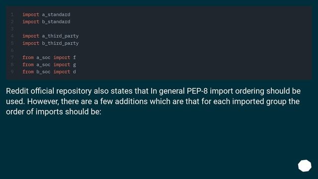The image size is (318, 179).
Task: Click the word Reddit in the paragraph
Action: click(17, 91)
